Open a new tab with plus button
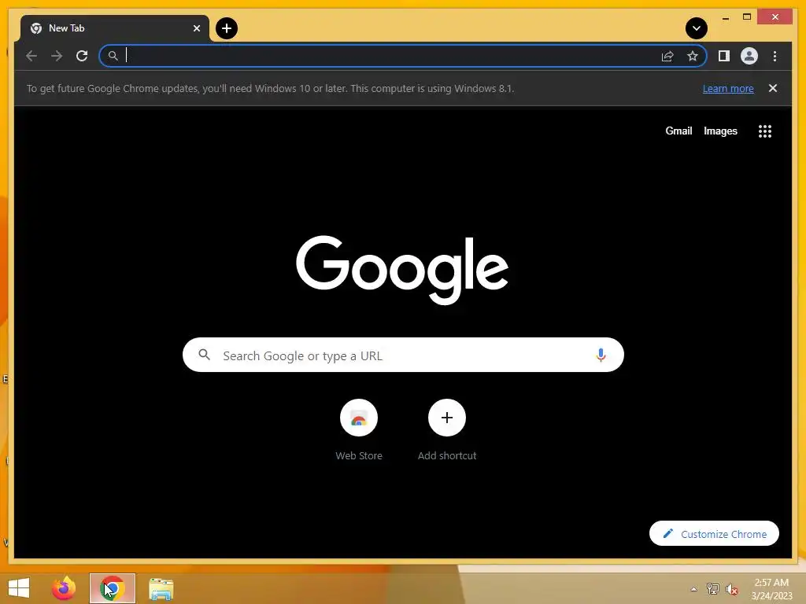 click(x=227, y=28)
